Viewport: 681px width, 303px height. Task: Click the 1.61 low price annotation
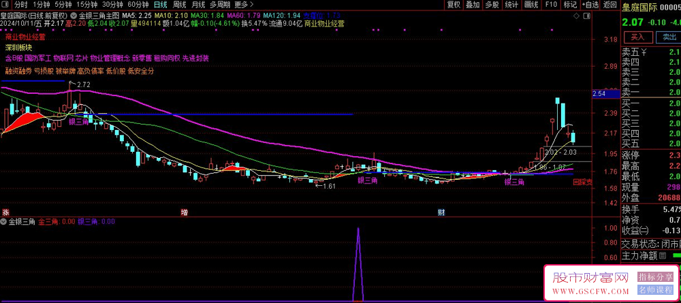click(329, 186)
